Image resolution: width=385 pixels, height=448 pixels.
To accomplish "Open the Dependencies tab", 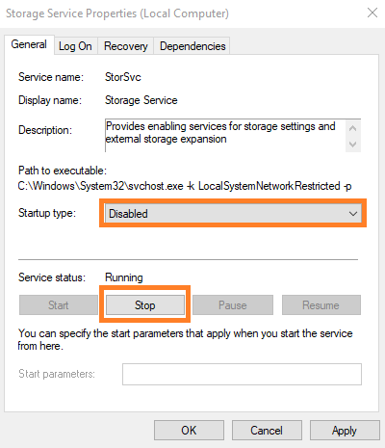I will click(192, 46).
